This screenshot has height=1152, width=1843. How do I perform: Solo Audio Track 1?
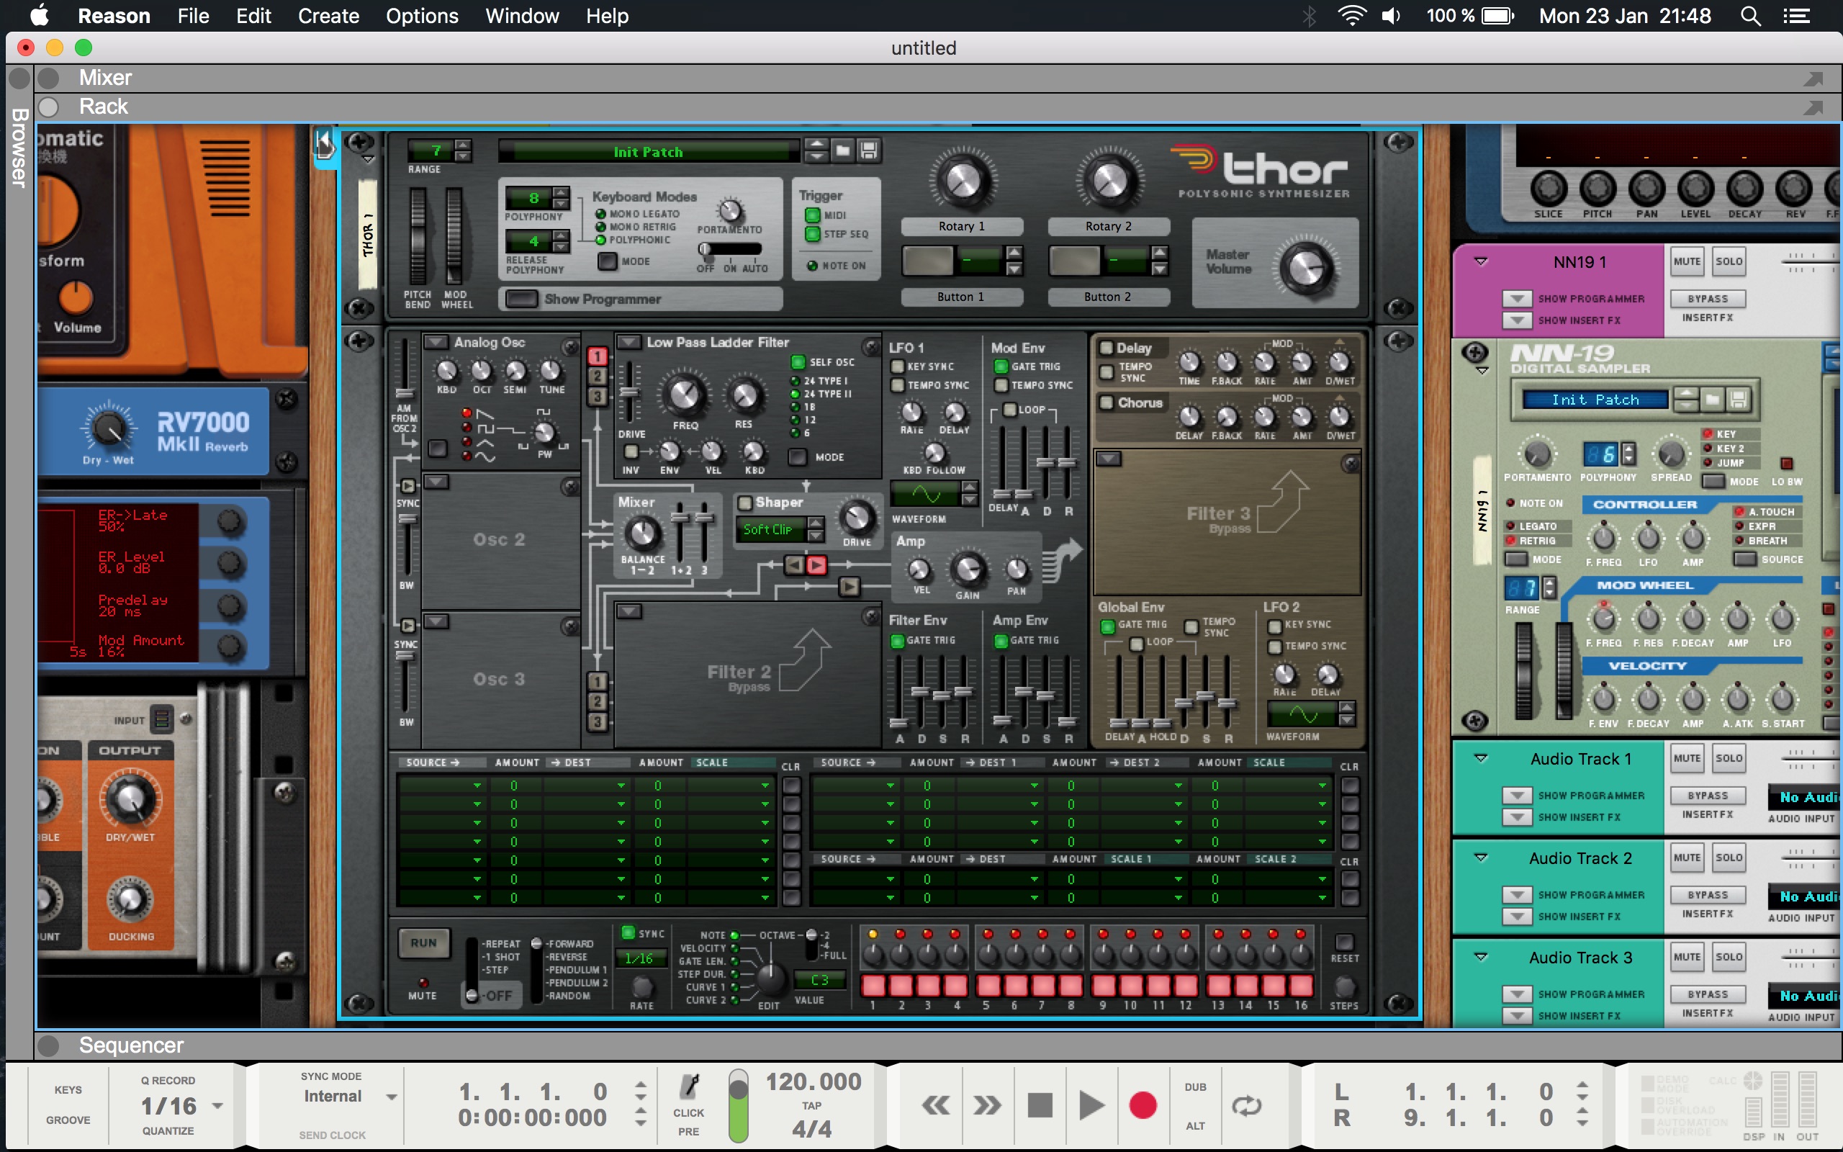point(1729,758)
